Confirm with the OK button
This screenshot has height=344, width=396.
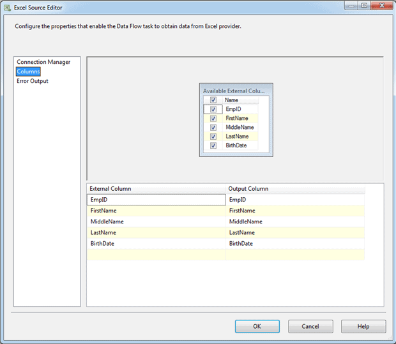pyautogui.click(x=257, y=326)
